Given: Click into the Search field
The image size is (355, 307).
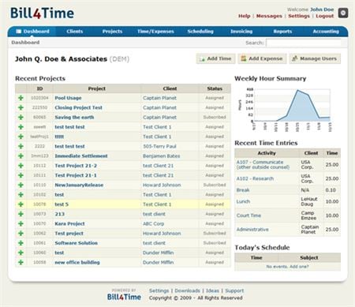Looking at the screenshot, I should click(x=304, y=43).
